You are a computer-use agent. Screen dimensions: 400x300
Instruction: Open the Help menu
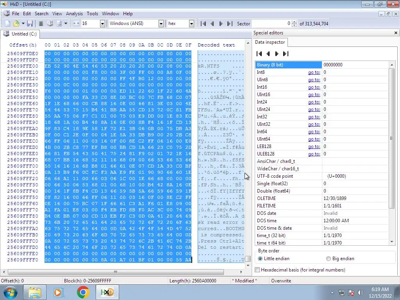tap(128, 14)
